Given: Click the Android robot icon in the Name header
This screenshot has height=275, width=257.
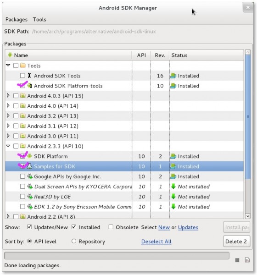Looking at the screenshot, I should pyautogui.click(x=10, y=55).
